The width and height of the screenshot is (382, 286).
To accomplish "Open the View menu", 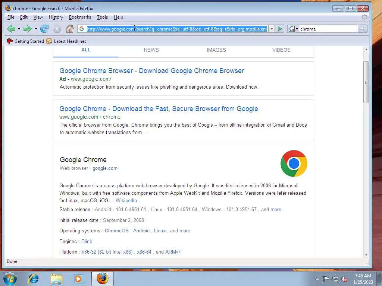I will click(38, 17).
